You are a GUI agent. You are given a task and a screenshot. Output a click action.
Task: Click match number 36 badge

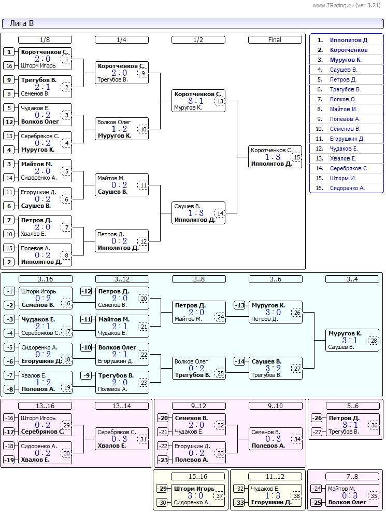click(x=374, y=425)
